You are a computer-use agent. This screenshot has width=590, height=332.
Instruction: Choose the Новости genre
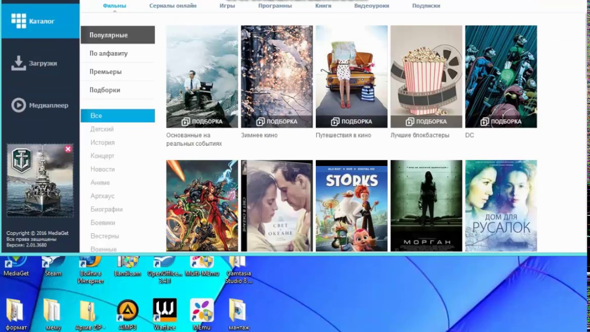[102, 169]
